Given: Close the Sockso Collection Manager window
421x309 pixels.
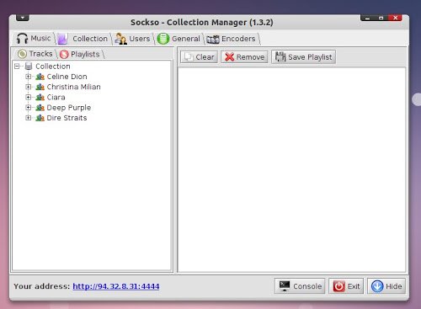Looking at the screenshot, I should 395,18.
